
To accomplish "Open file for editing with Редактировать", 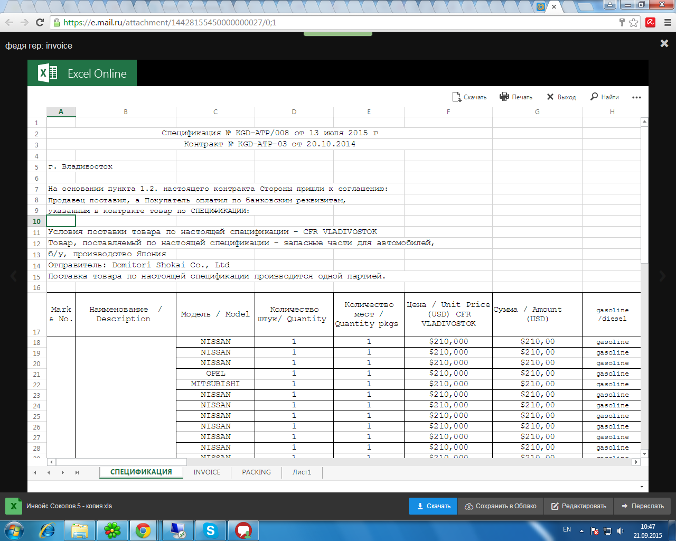I will click(x=578, y=506).
